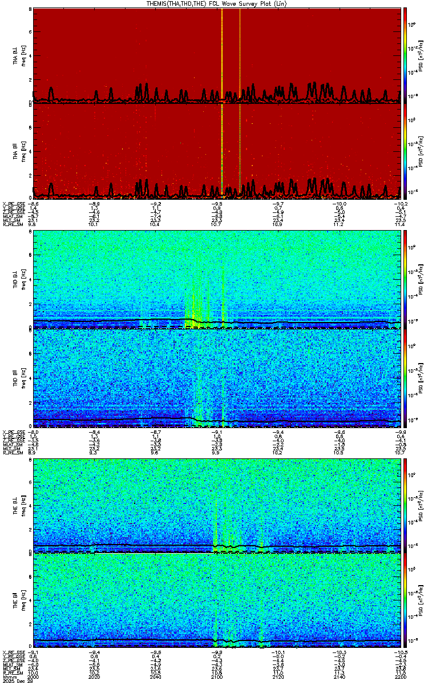The height and width of the screenshot is (685, 428).
Task: Click the THA B-perpendicular freq [Hz] axis label
Action: (22, 55)
